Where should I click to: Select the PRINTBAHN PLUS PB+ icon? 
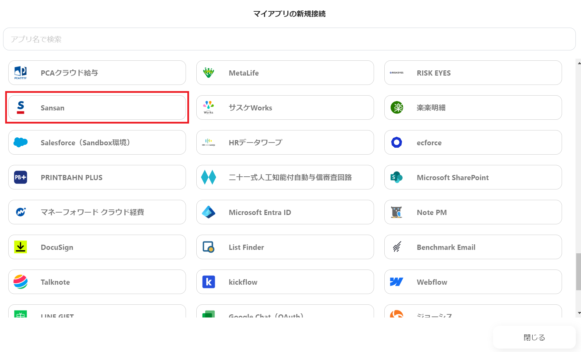(21, 177)
